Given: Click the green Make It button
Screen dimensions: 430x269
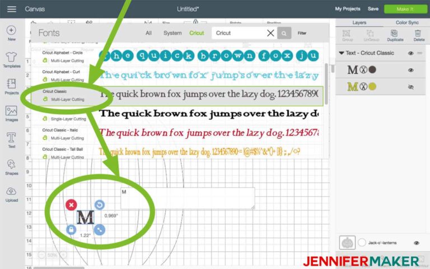Looking at the screenshot, I should point(405,9).
